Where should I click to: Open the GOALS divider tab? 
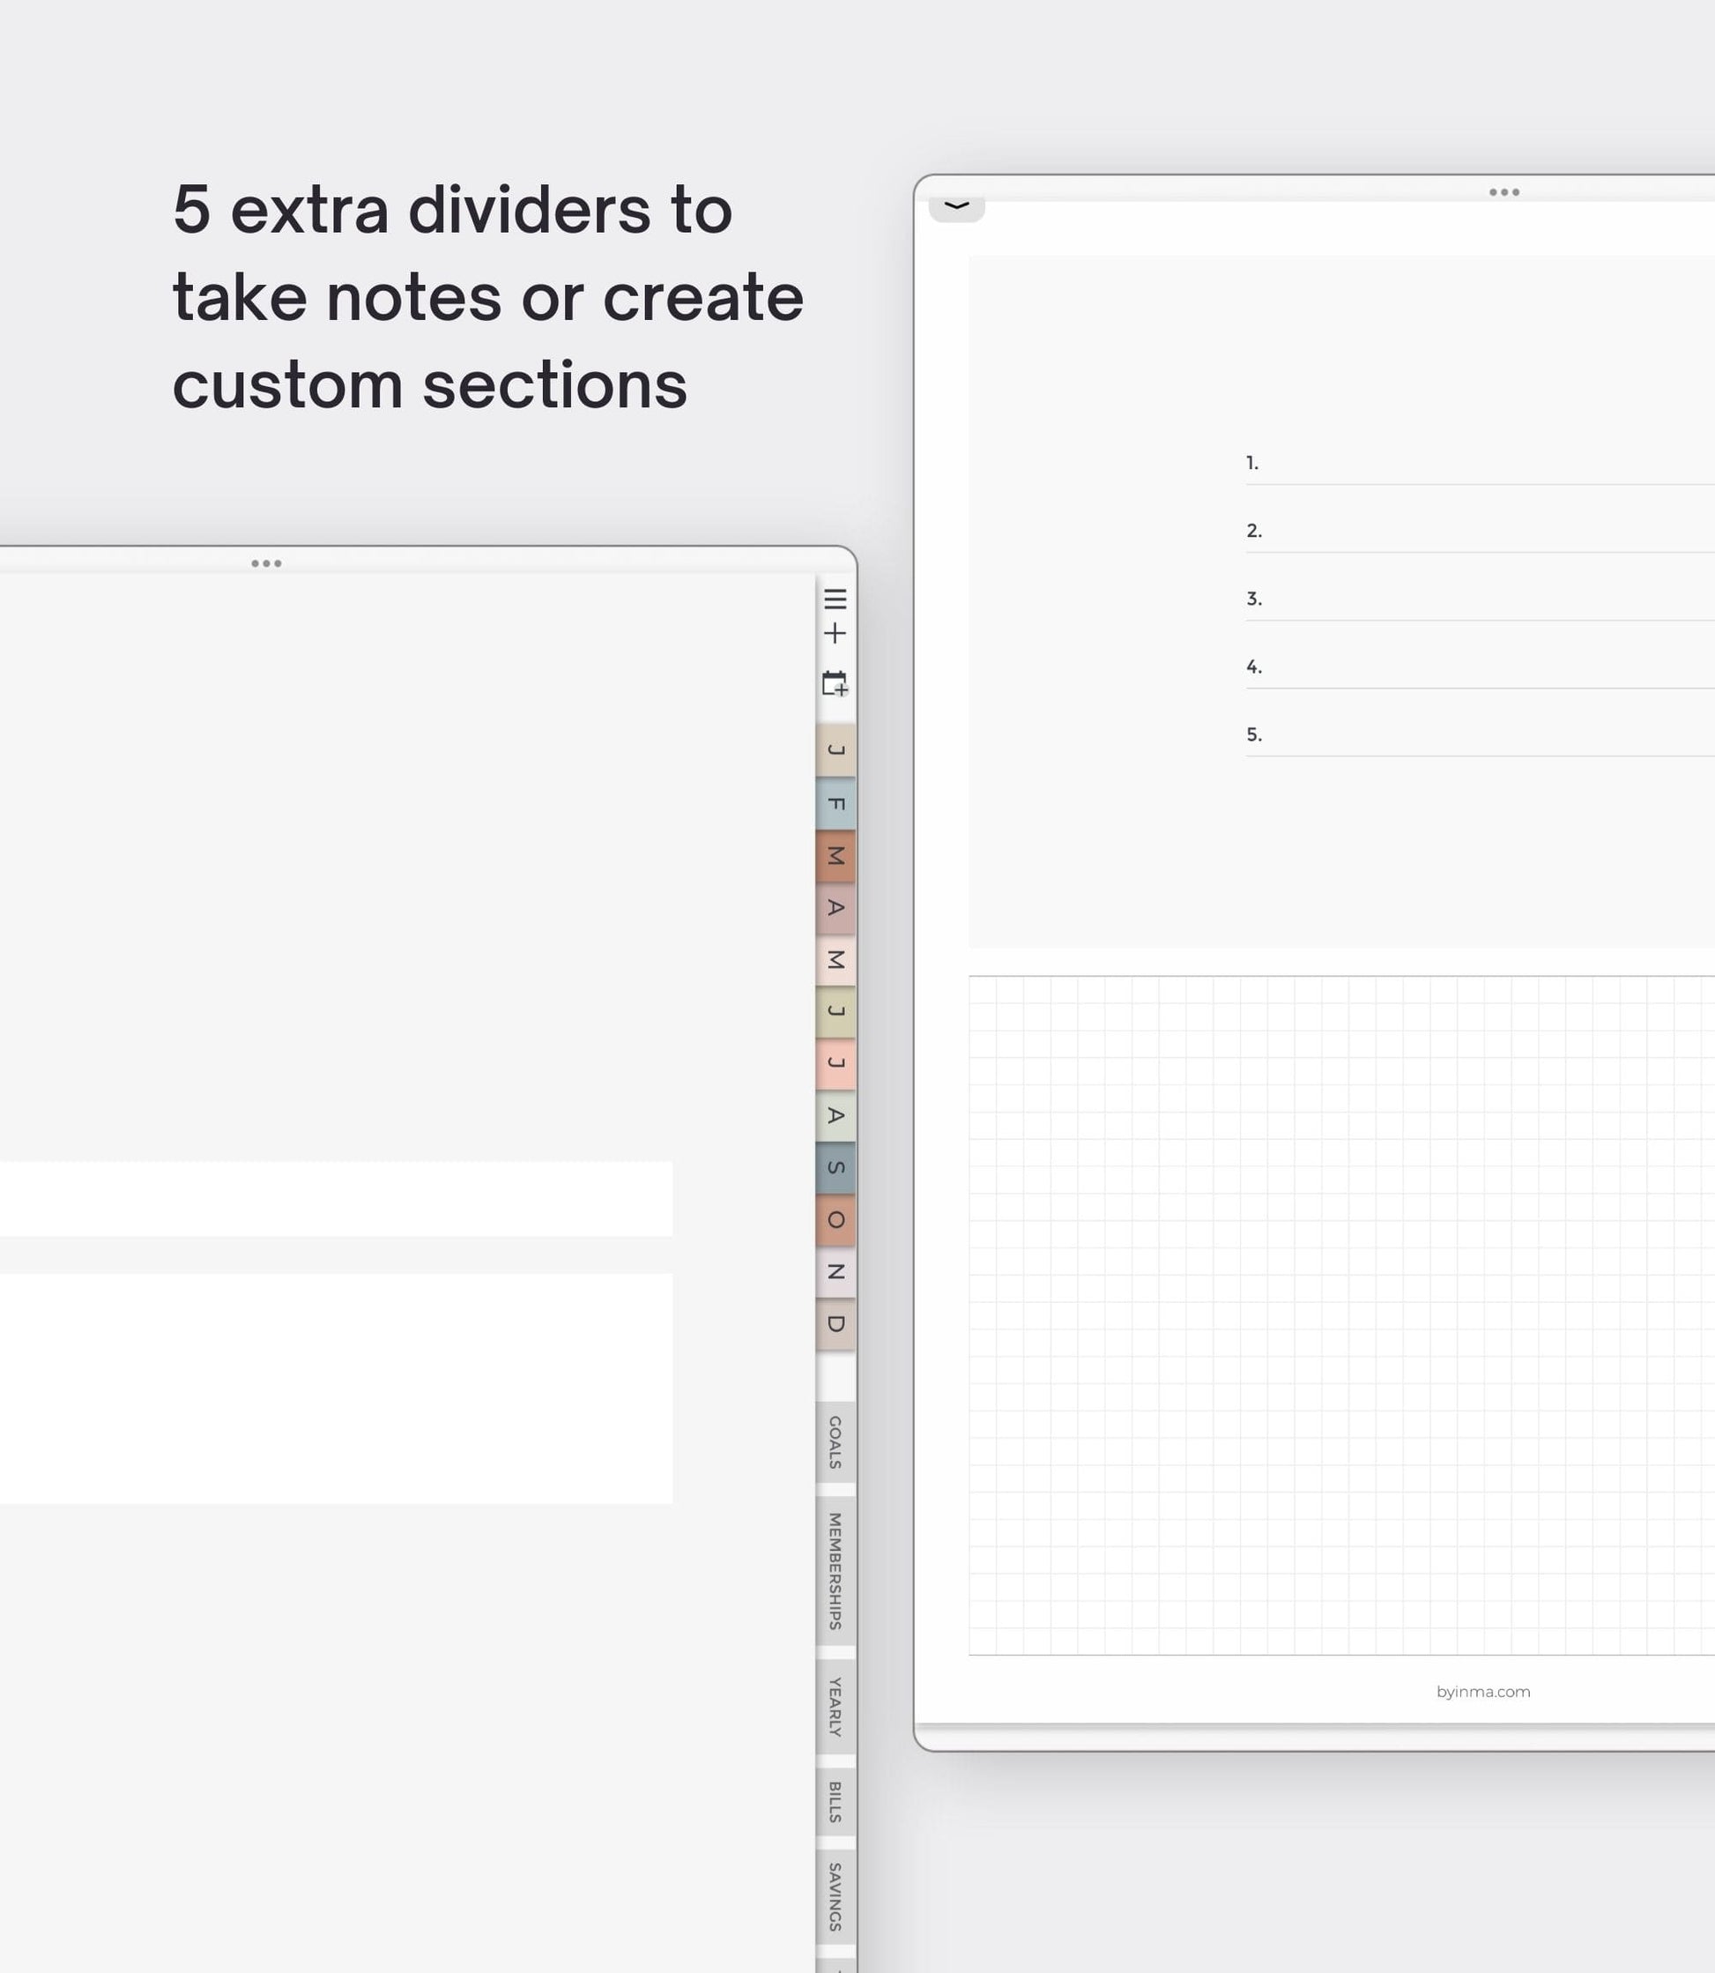point(835,1441)
